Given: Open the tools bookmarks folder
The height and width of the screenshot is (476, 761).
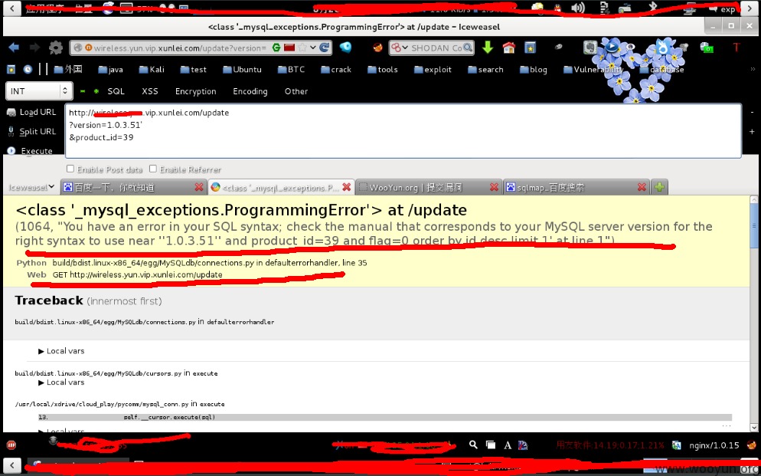Looking at the screenshot, I should (383, 70).
